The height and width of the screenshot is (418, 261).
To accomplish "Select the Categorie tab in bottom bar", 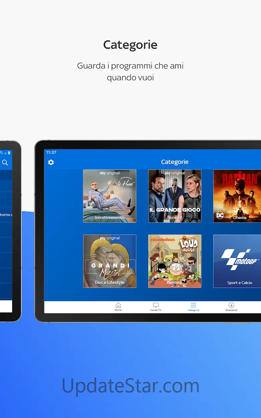I will [193, 307].
